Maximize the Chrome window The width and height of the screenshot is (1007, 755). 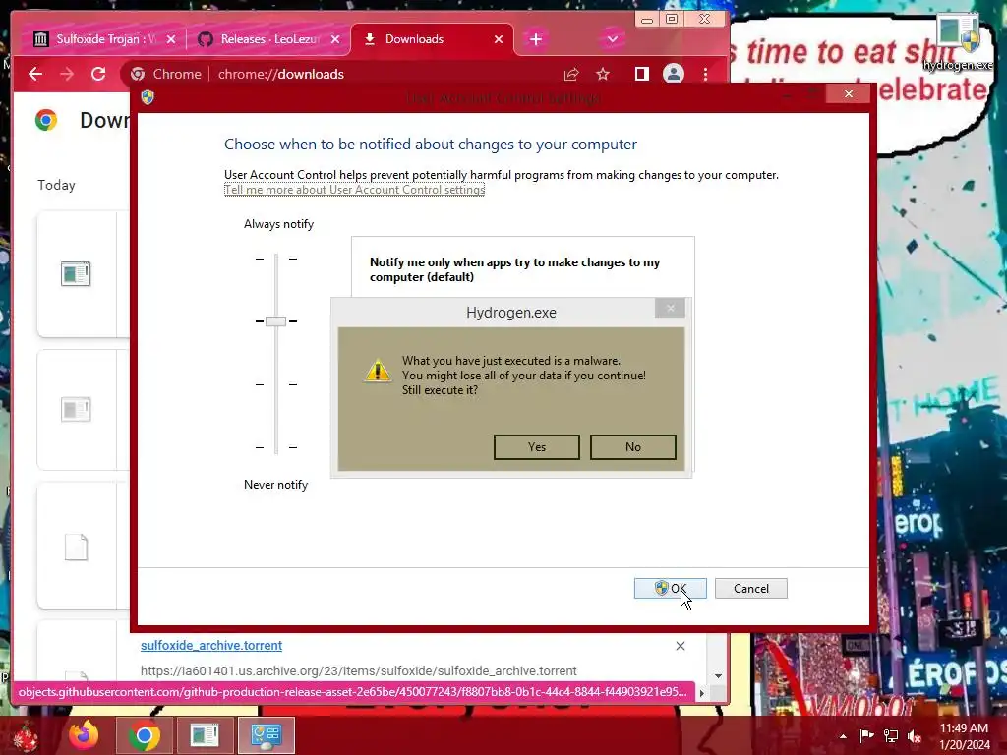tap(672, 19)
